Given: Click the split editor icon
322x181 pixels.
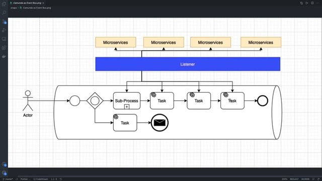Looking at the screenshot, I should pyautogui.click(x=312, y=3).
